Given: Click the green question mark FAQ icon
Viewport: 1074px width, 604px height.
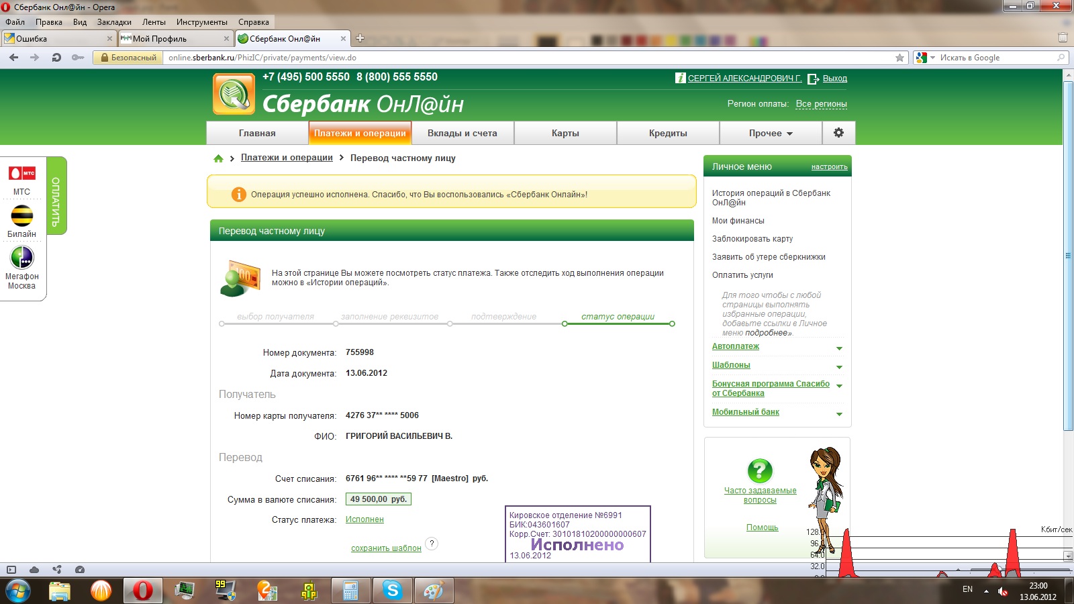Looking at the screenshot, I should coord(760,470).
